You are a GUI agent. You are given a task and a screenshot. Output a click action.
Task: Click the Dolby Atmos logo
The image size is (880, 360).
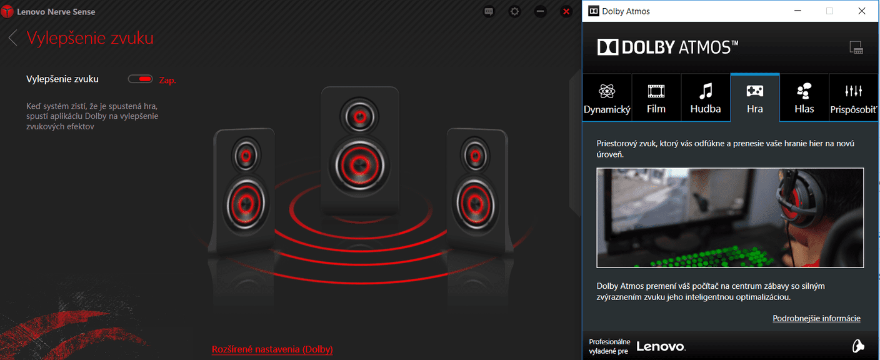pyautogui.click(x=667, y=47)
